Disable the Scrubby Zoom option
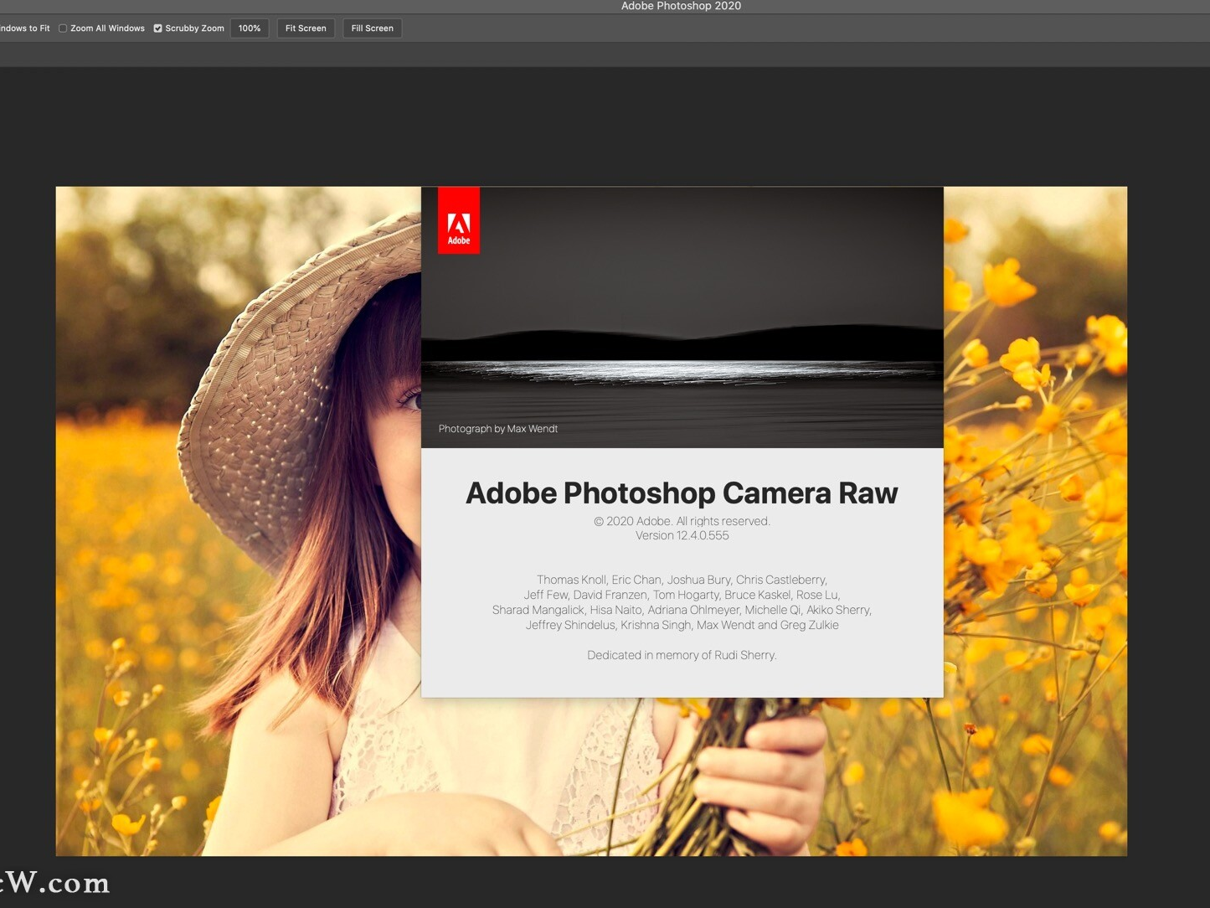 [157, 28]
